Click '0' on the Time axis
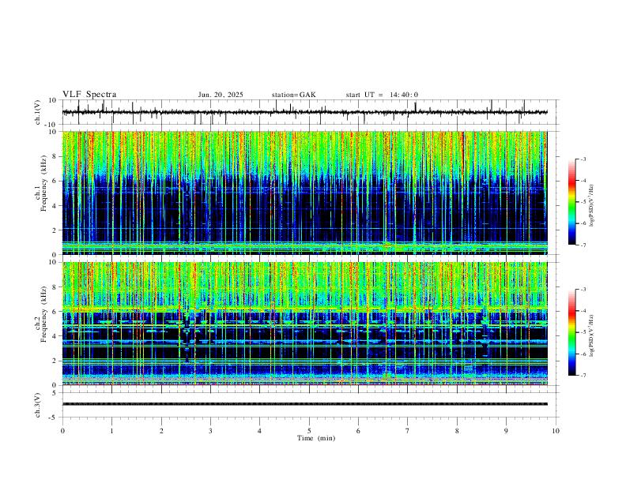 coord(62,431)
